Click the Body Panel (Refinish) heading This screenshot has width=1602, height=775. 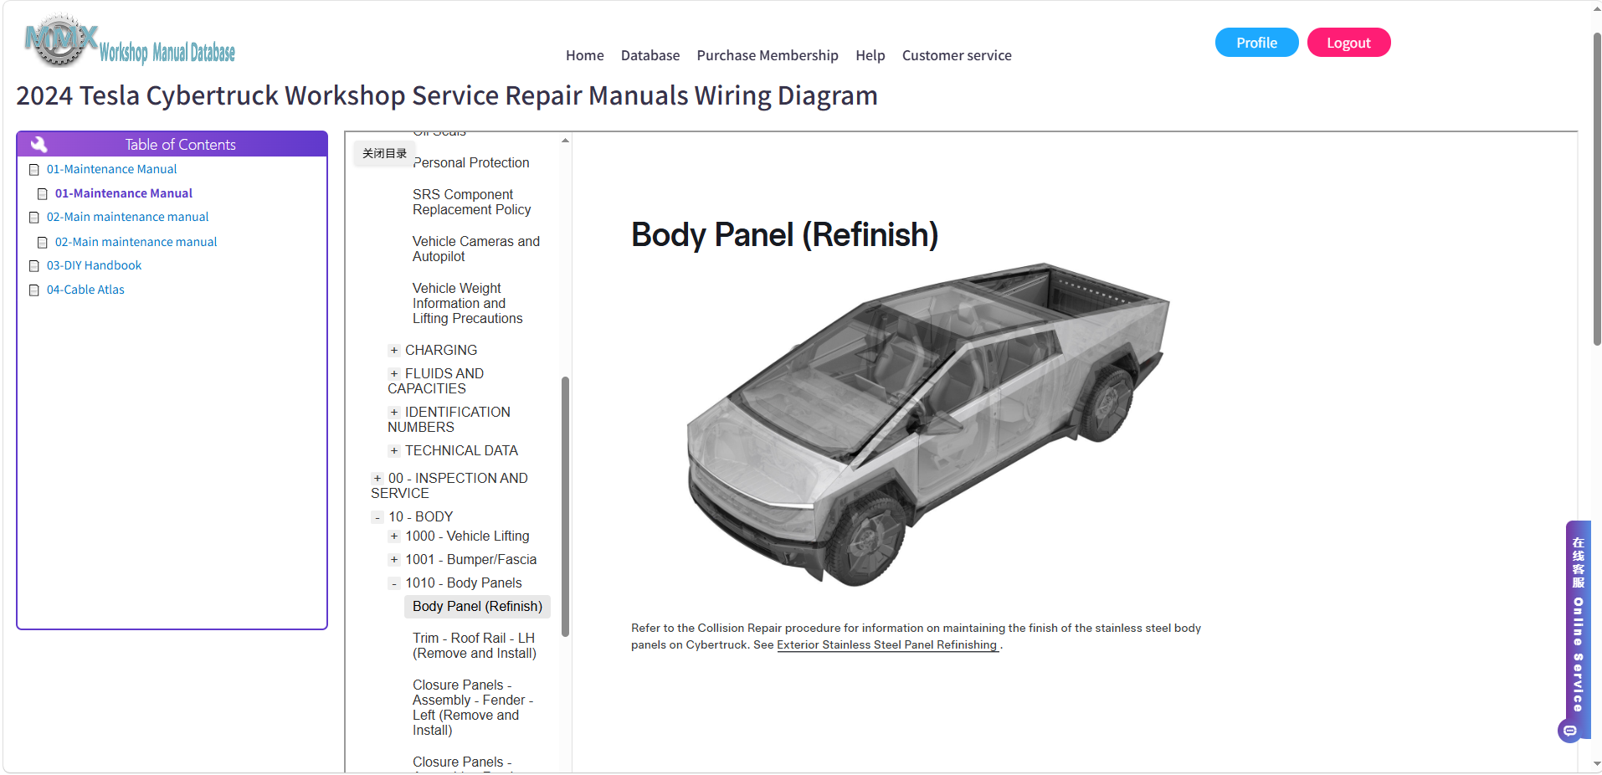coord(784,234)
